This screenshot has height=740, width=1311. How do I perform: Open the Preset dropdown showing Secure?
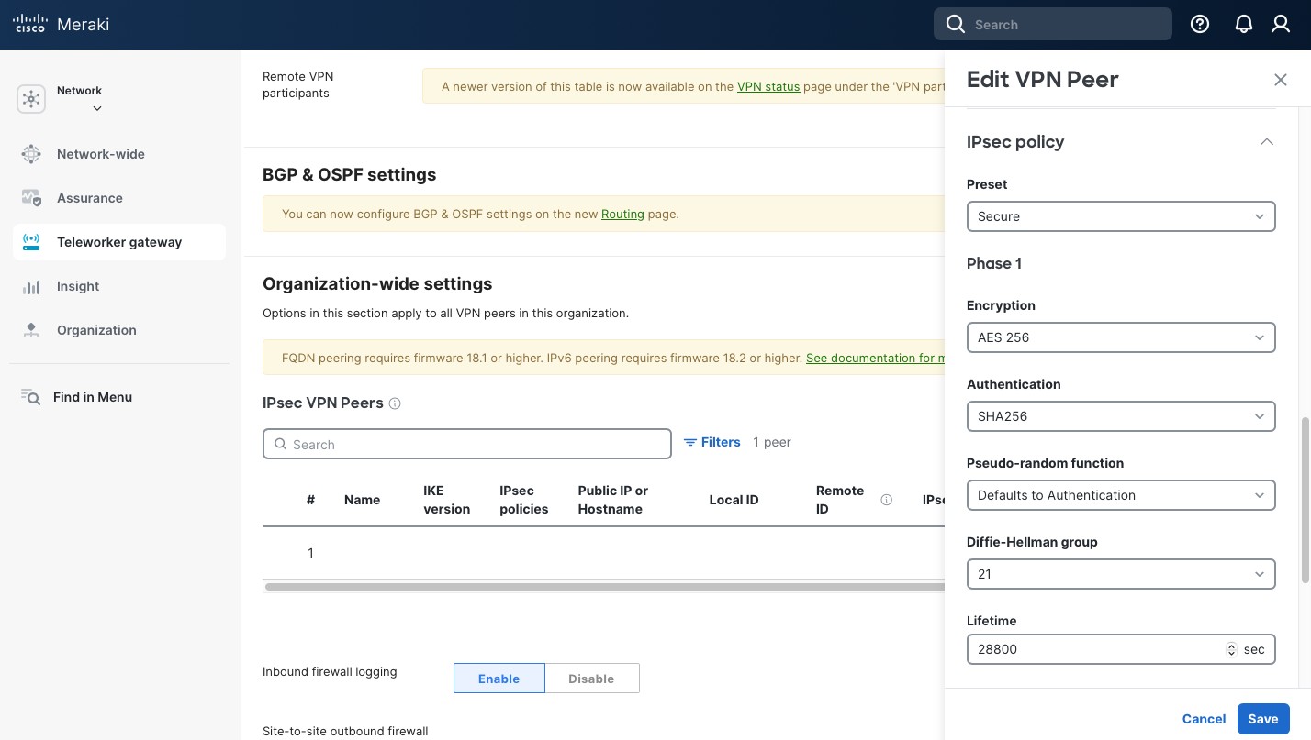1120,216
